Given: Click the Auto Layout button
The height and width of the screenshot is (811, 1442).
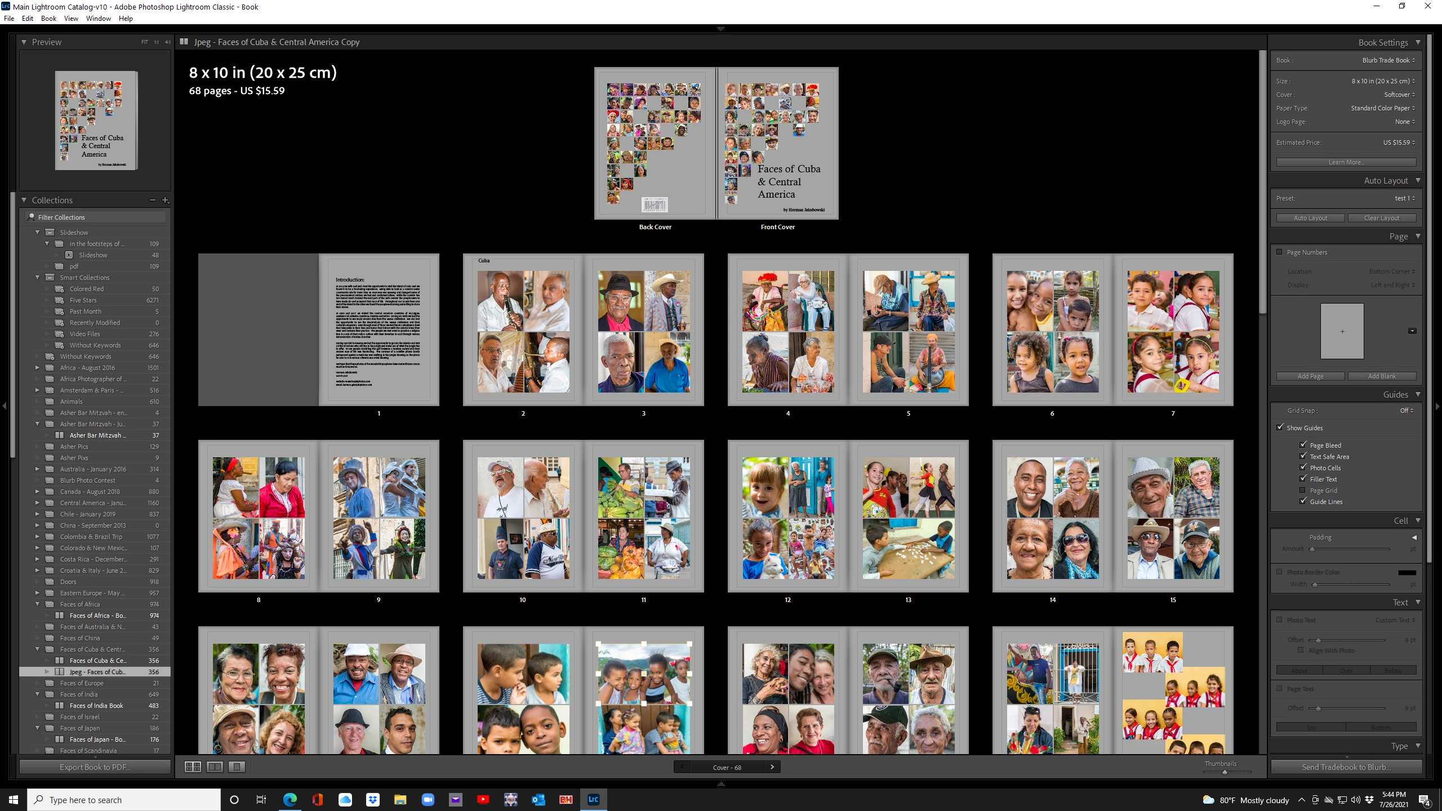Looking at the screenshot, I should 1310,218.
